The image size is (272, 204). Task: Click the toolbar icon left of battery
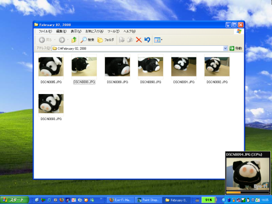click(197, 200)
